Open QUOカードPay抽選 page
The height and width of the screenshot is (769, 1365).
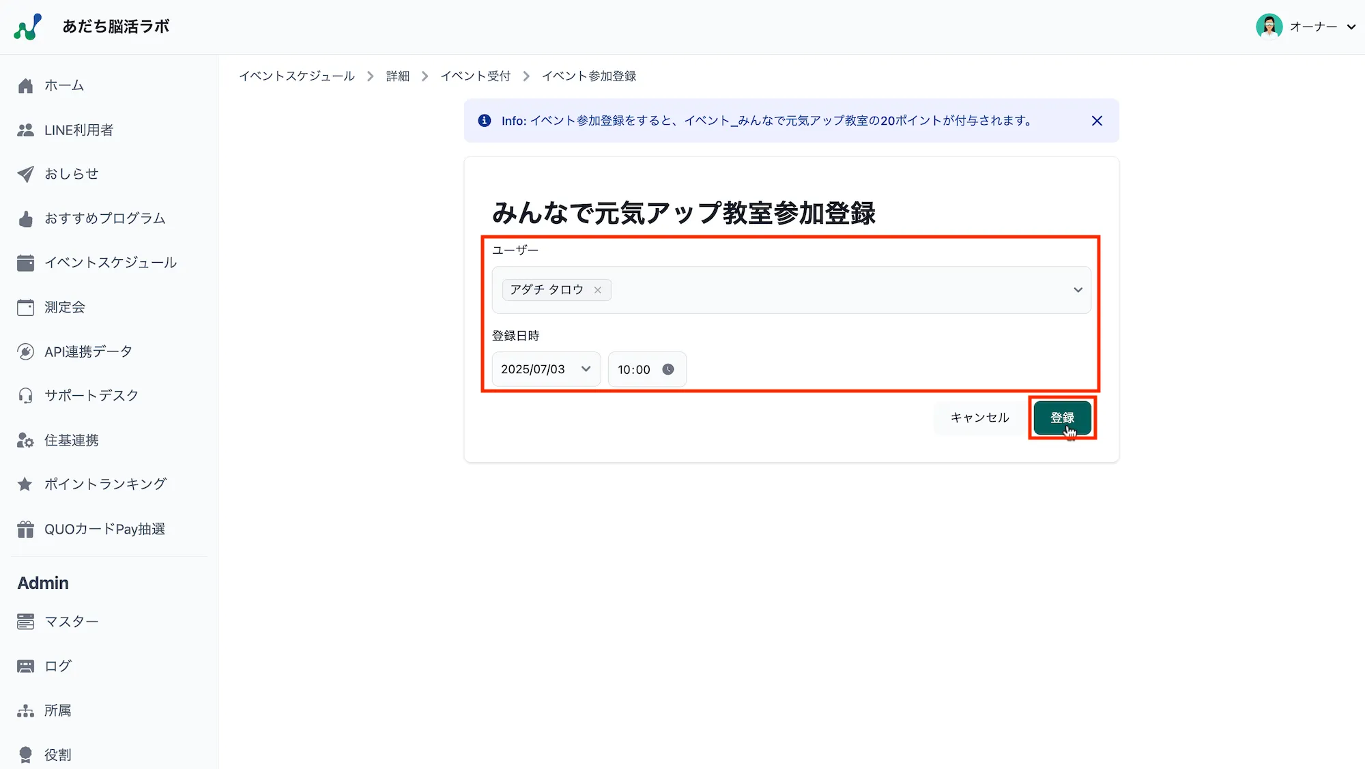(x=104, y=528)
